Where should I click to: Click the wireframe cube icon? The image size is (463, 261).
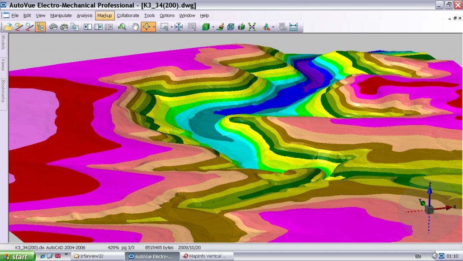click(231, 27)
